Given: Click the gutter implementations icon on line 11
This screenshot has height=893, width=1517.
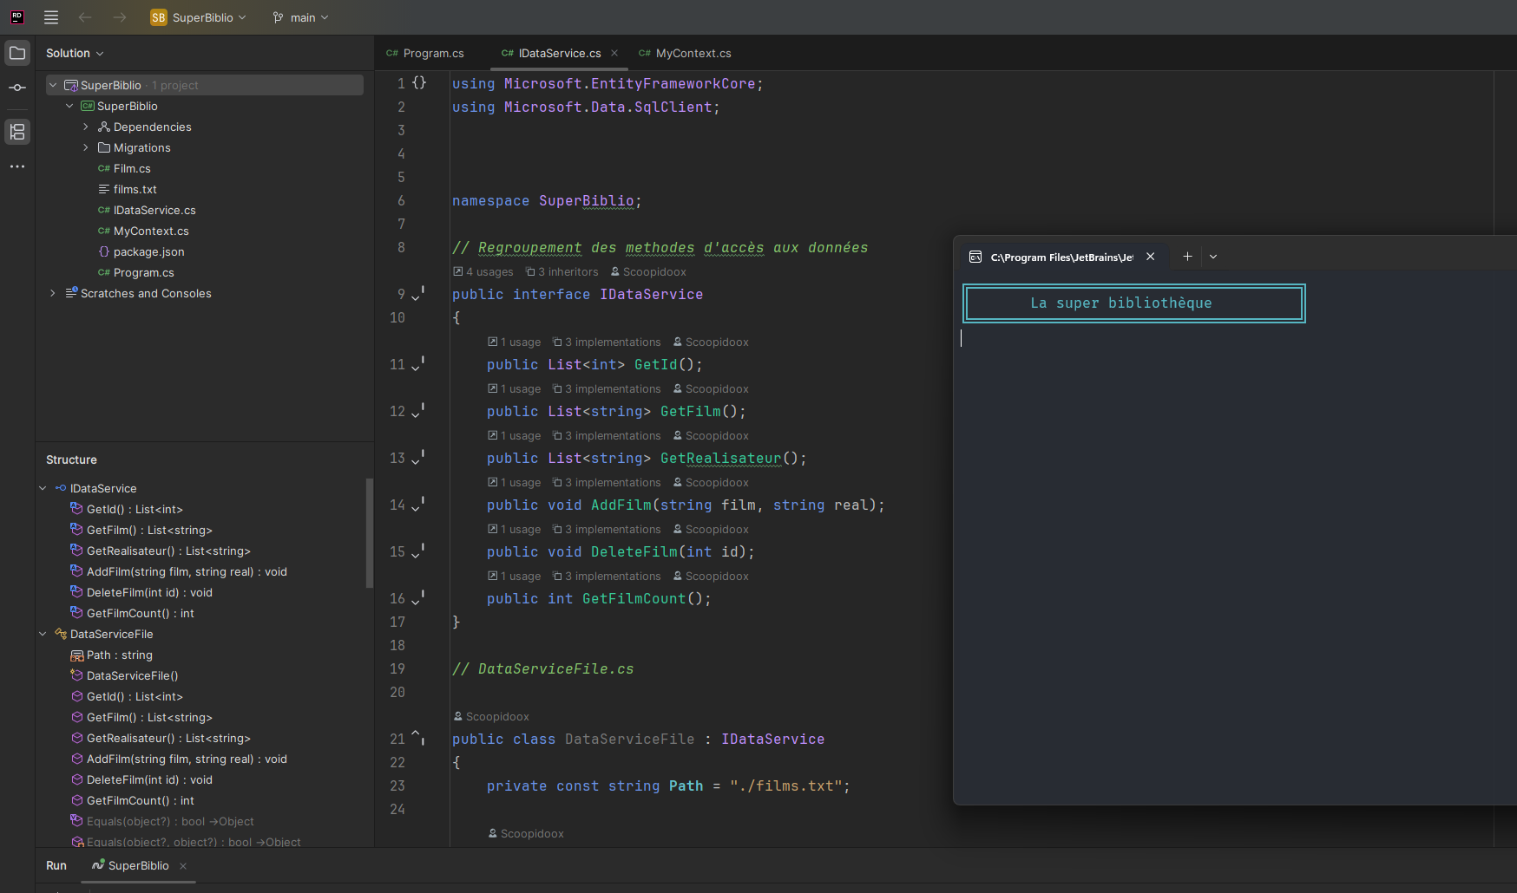Looking at the screenshot, I should pyautogui.click(x=417, y=365).
